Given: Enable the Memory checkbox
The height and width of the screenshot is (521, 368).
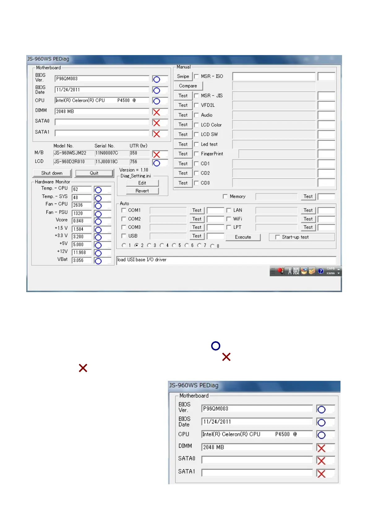Looking at the screenshot, I should pos(225,196).
